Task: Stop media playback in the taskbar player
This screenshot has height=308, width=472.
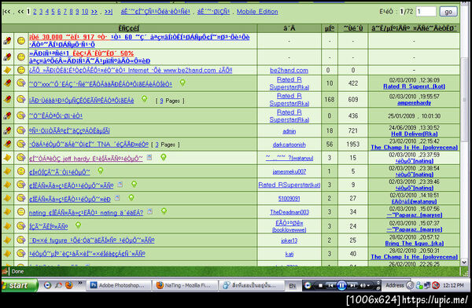Action: click(320, 285)
